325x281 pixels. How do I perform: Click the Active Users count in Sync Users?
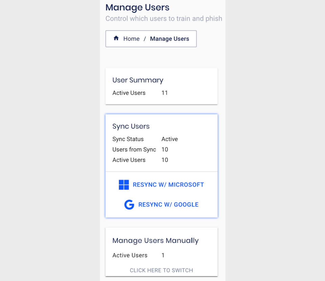pos(165,160)
